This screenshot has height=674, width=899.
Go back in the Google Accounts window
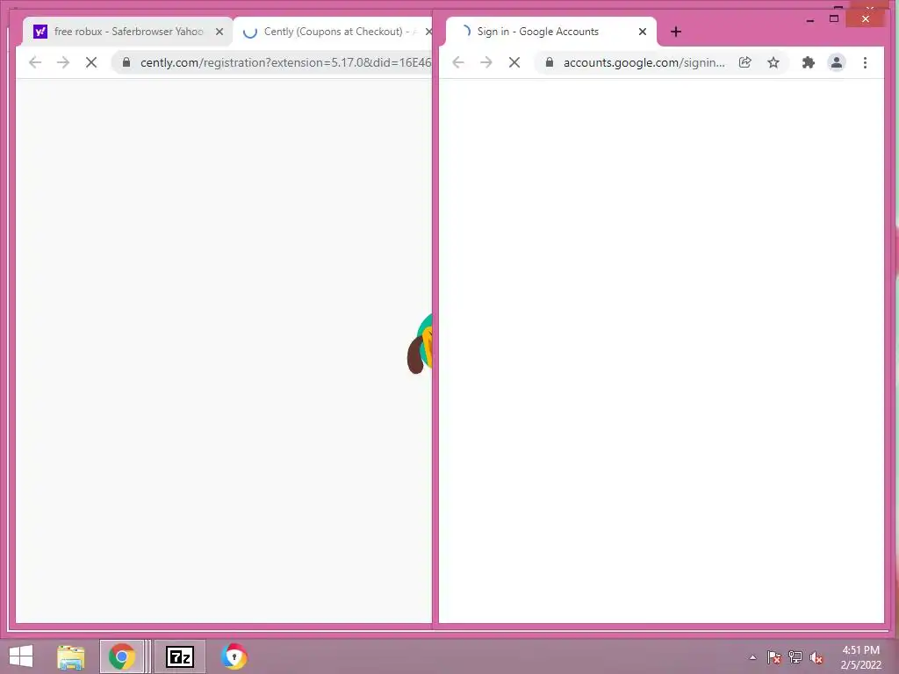click(x=458, y=62)
